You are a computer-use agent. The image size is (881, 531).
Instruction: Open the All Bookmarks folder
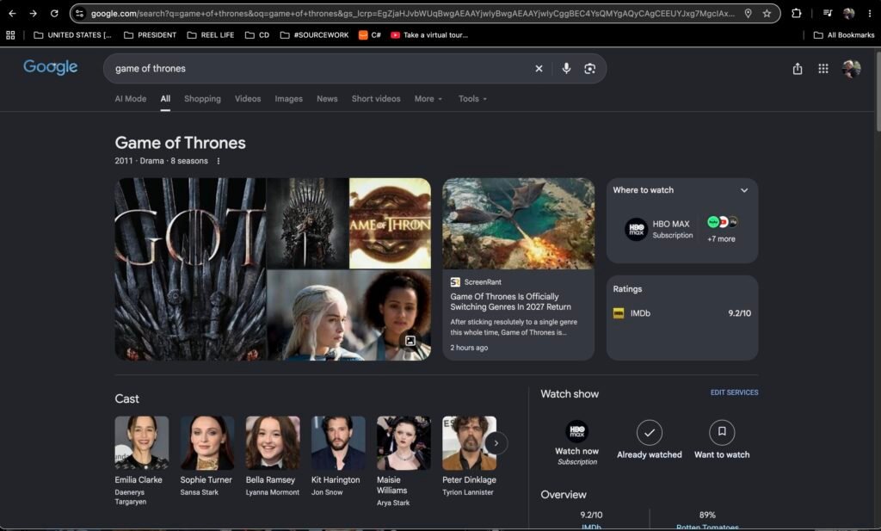pyautogui.click(x=844, y=34)
